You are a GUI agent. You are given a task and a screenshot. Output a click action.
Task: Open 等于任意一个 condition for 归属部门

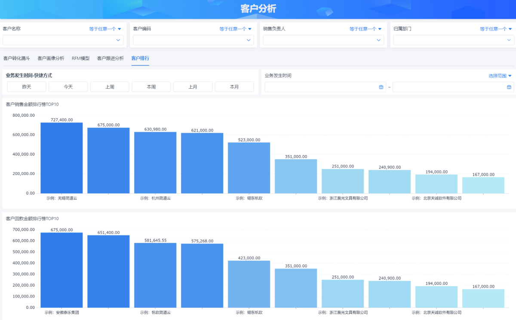pos(496,29)
